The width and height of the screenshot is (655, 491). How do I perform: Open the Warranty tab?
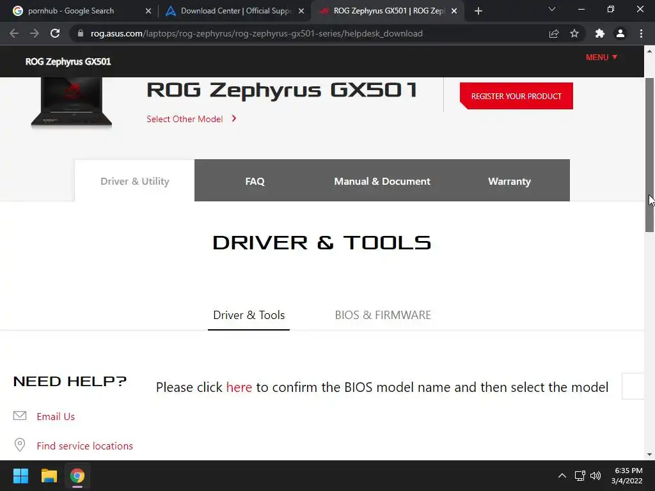click(x=509, y=181)
